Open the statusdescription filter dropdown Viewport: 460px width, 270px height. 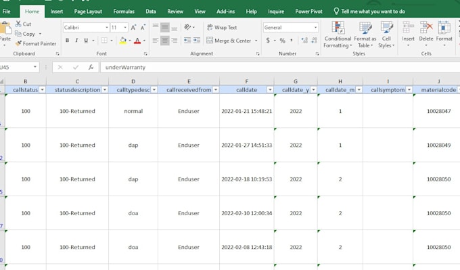tap(105, 90)
